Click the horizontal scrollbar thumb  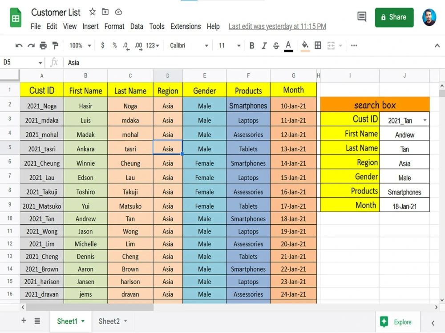pos(90,307)
